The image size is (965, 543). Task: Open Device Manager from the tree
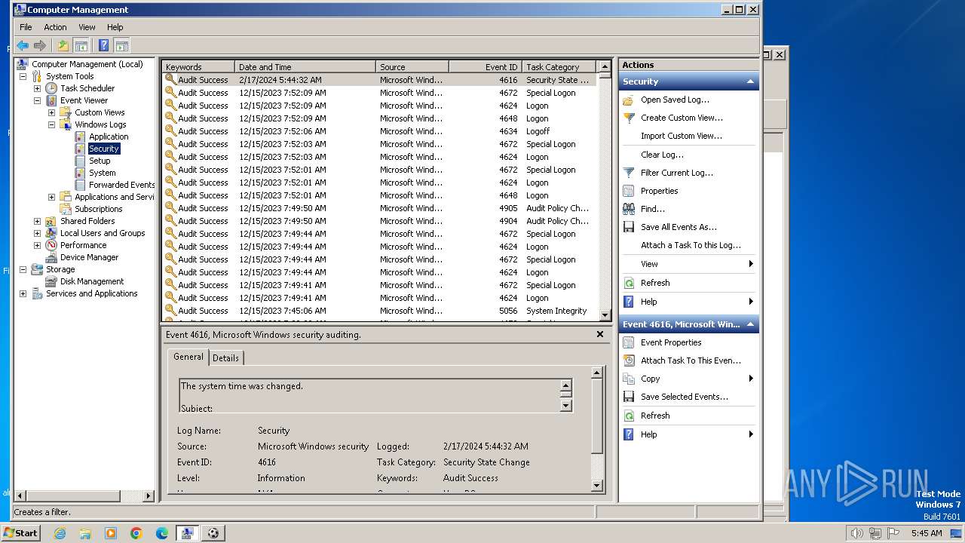coord(89,257)
